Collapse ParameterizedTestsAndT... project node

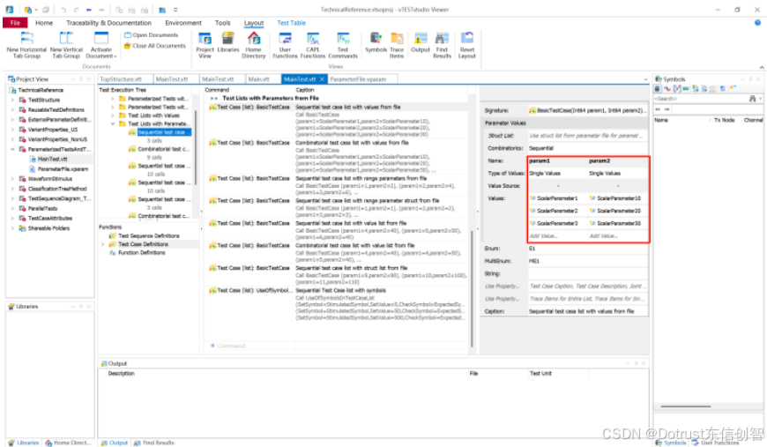pos(12,149)
